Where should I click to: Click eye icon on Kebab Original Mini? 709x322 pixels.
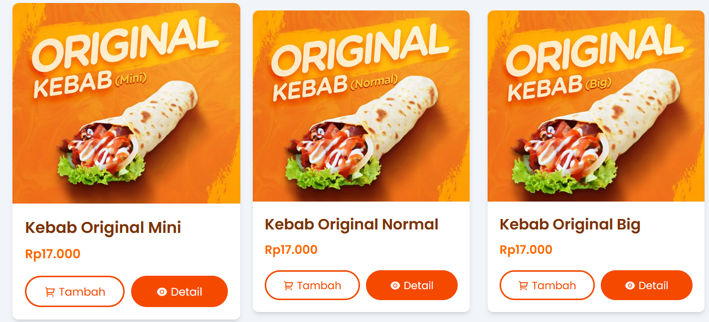pos(162,292)
